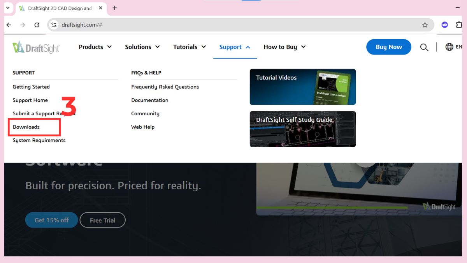Bookmark this page with star icon
Screen dimensions: 467x263
click(x=425, y=25)
